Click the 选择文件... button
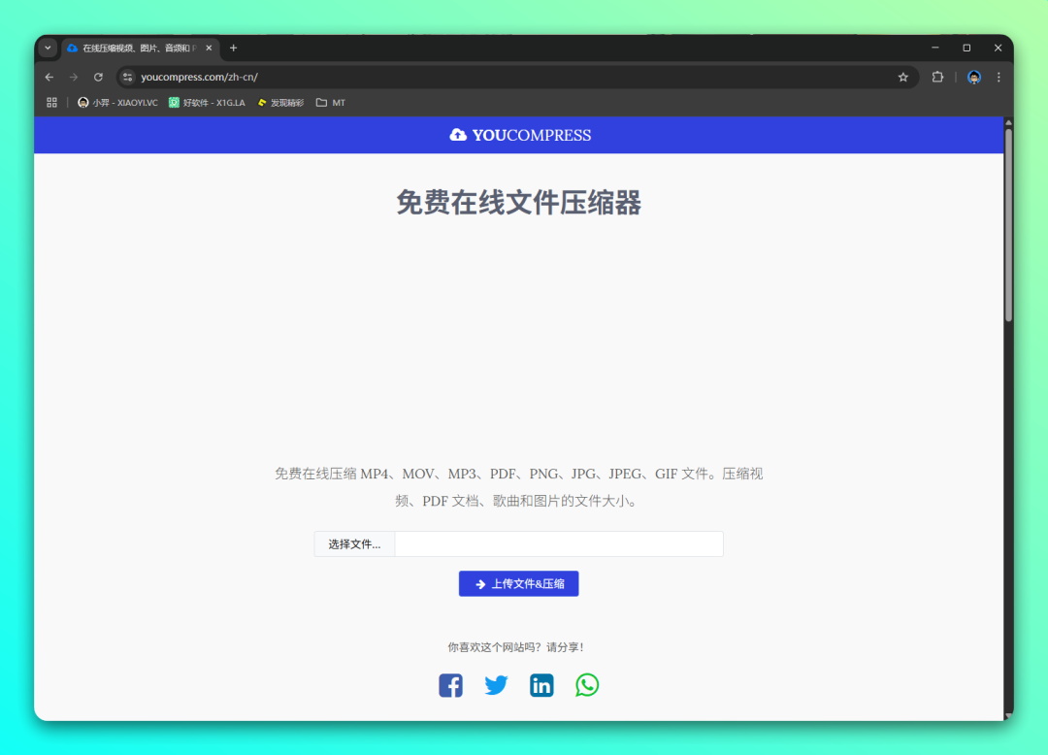 coord(354,543)
